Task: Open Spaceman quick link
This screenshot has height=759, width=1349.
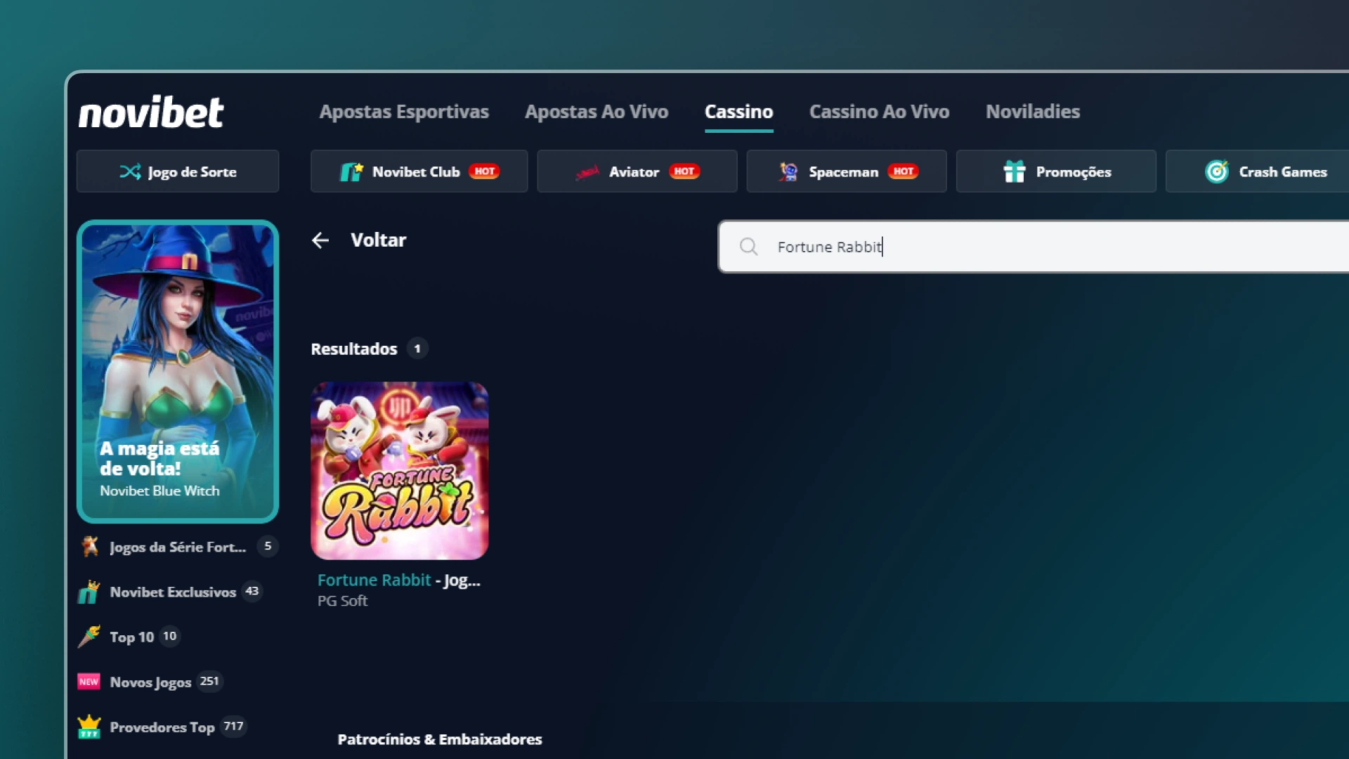Action: (x=846, y=171)
